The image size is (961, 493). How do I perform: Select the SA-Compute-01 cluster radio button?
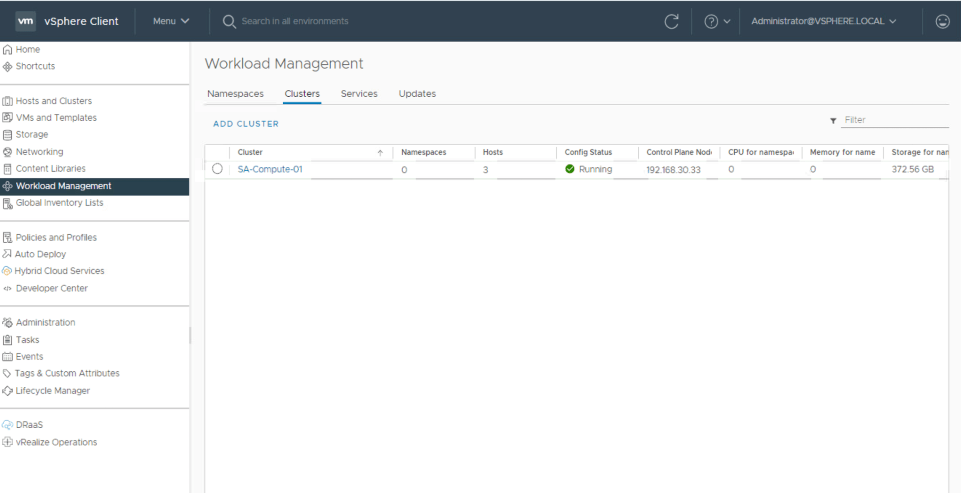(x=217, y=169)
